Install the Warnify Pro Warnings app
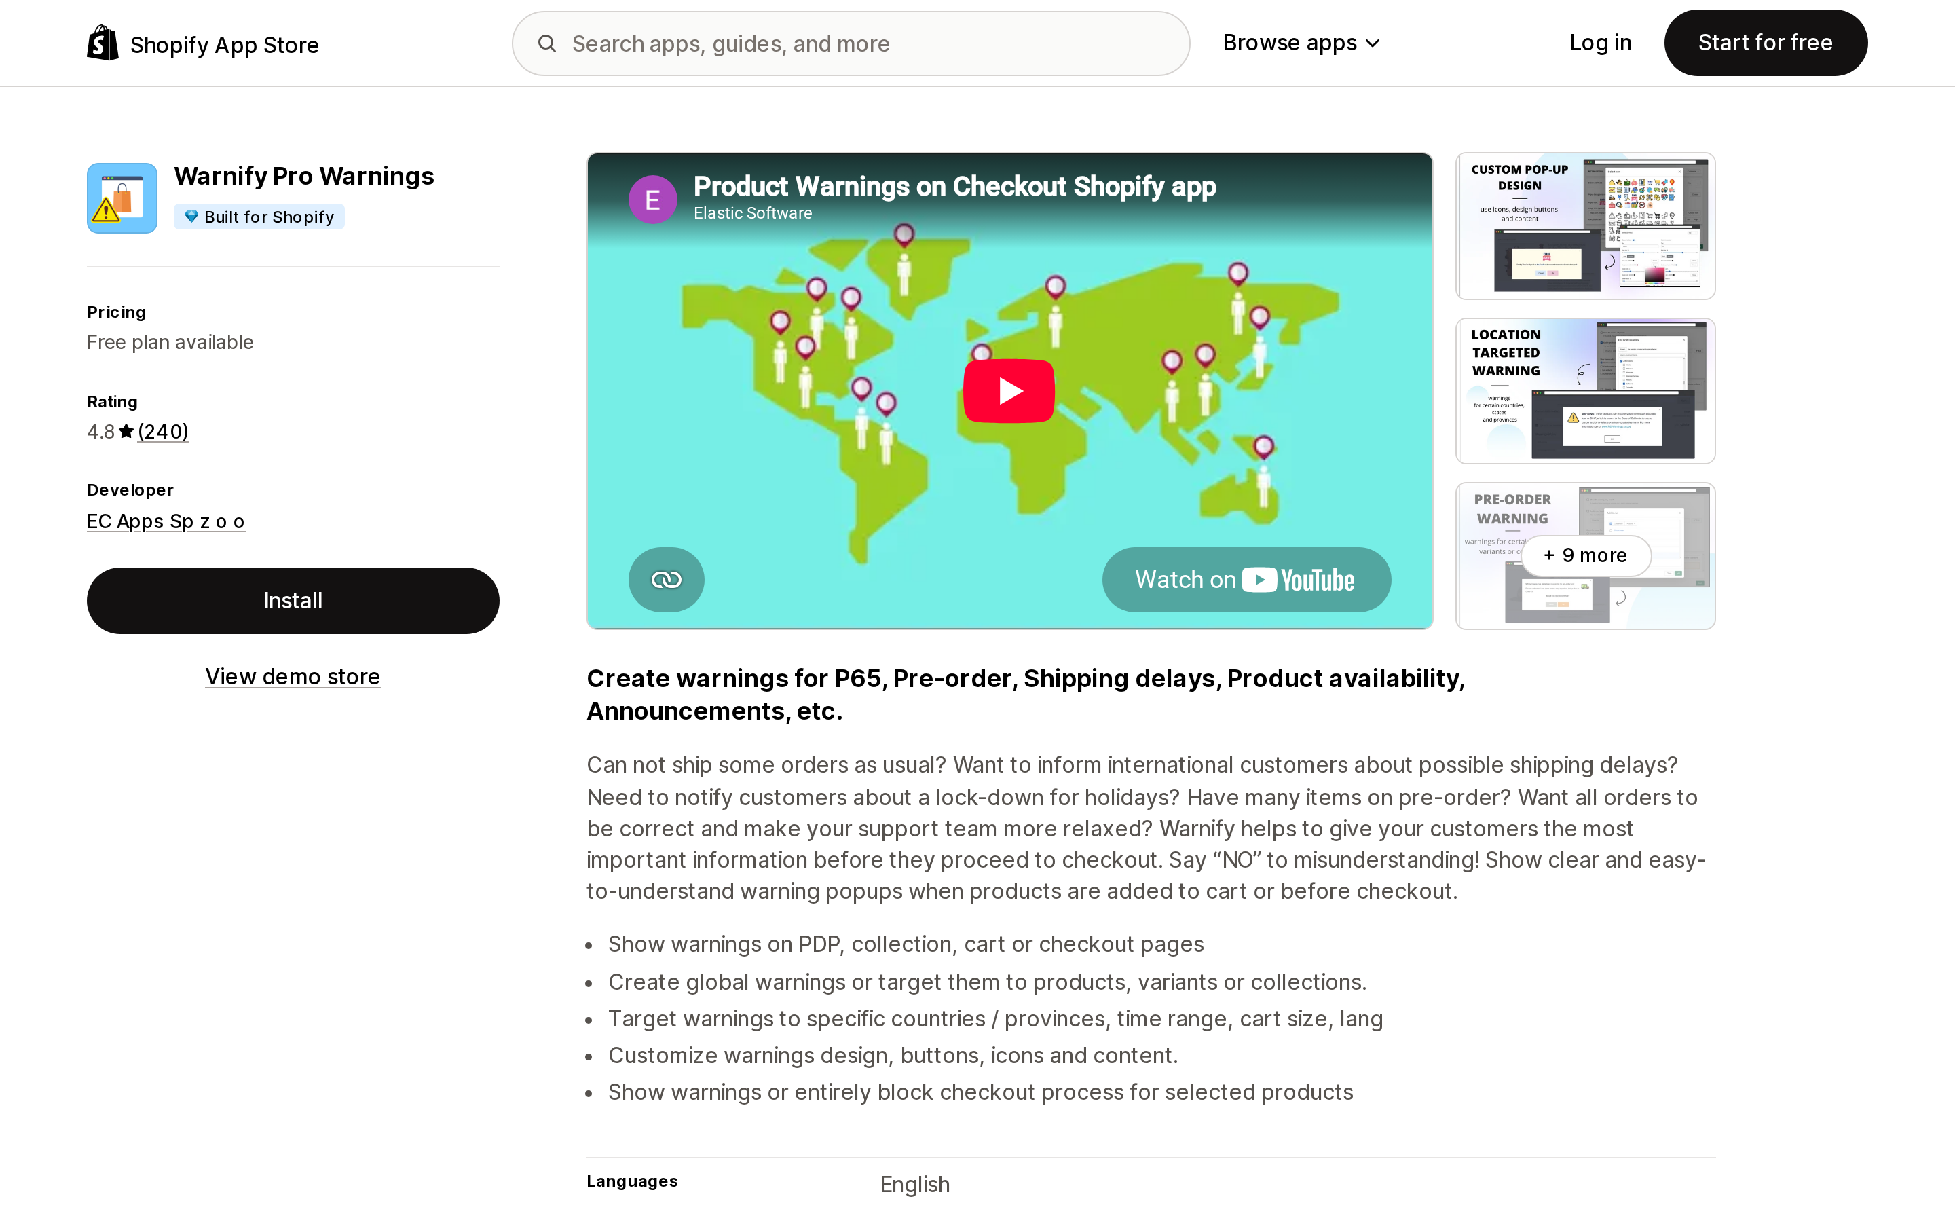The width and height of the screenshot is (1955, 1222). [x=293, y=601]
